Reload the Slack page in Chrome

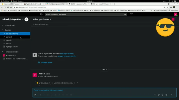pyautogui.click(x=8, y=7)
